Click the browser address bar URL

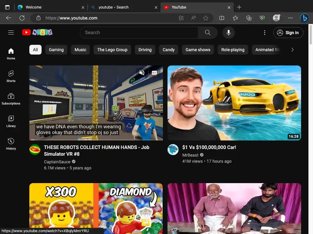72,18
